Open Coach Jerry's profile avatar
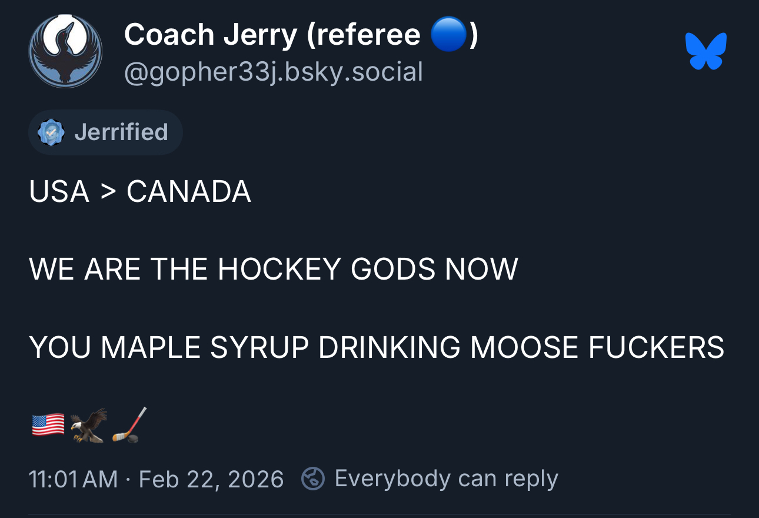Viewport: 759px width, 518px height. click(65, 52)
